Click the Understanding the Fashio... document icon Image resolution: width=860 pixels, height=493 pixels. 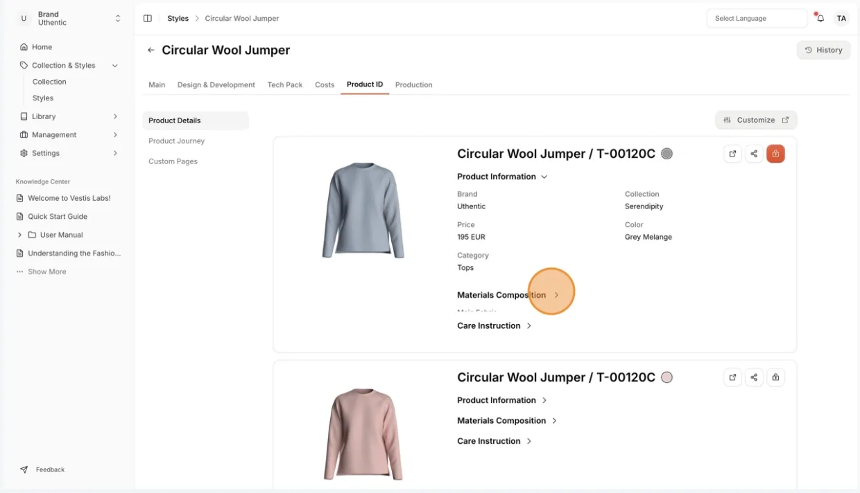coord(20,253)
